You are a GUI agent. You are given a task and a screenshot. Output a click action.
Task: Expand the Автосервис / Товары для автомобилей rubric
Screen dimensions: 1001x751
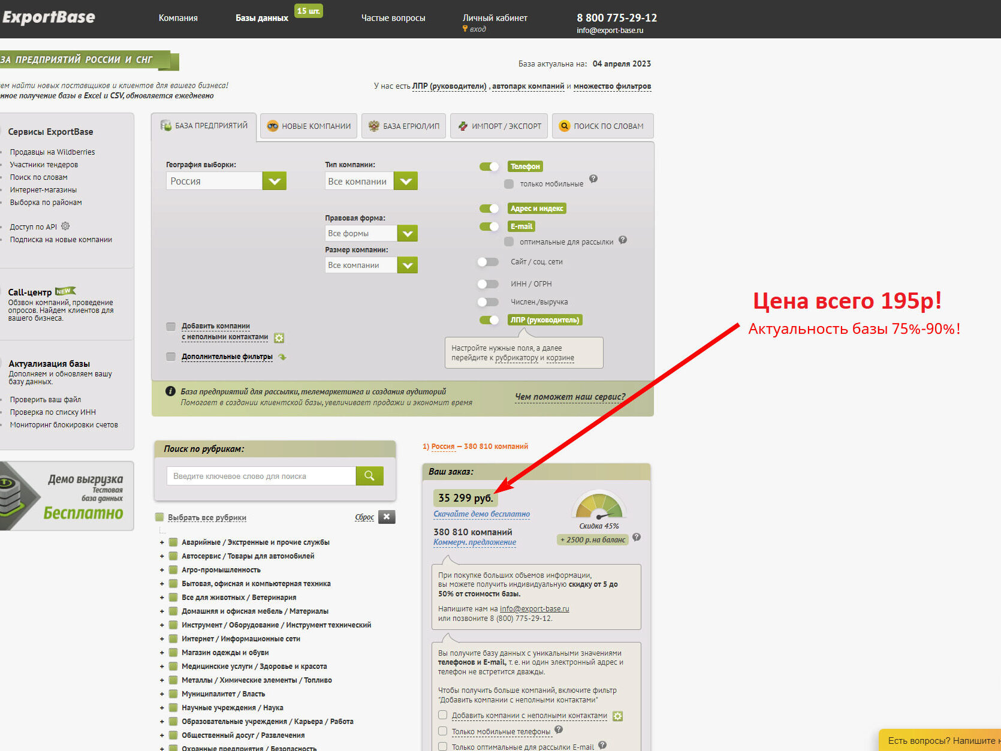pyautogui.click(x=162, y=556)
